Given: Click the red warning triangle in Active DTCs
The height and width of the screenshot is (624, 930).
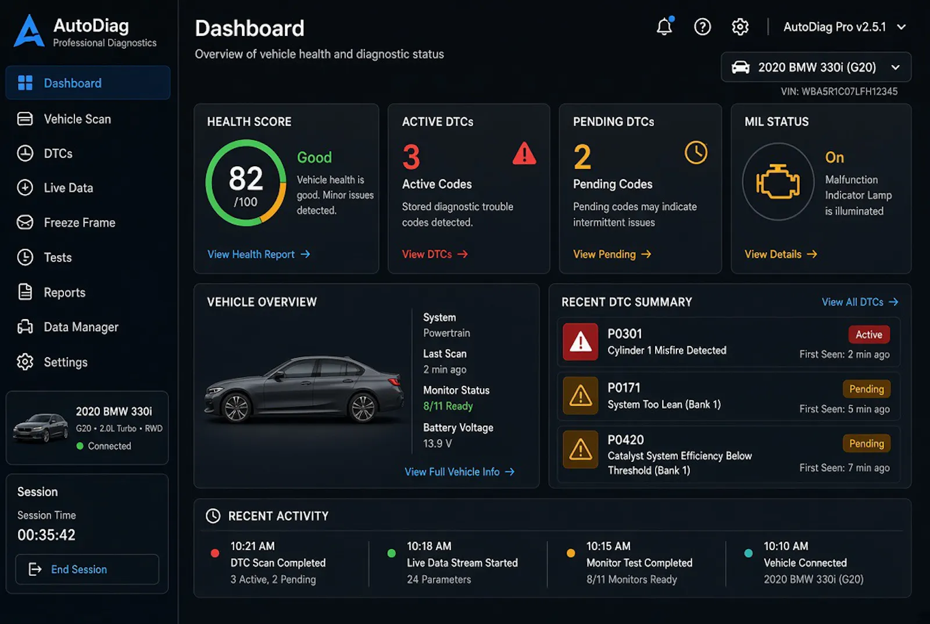Looking at the screenshot, I should (x=524, y=153).
